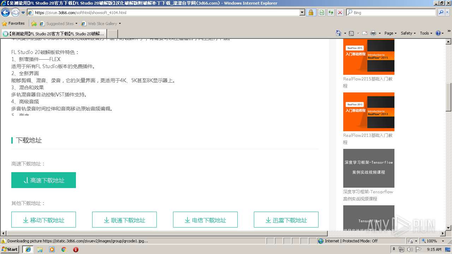Expand the command bar overflow chevron
Image resolution: width=452 pixels, height=254 pixels.
[x=449, y=31]
